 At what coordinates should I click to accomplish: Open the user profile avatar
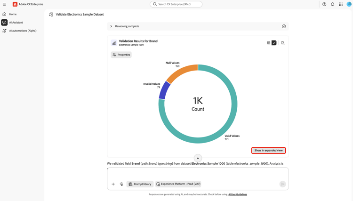(349, 4)
